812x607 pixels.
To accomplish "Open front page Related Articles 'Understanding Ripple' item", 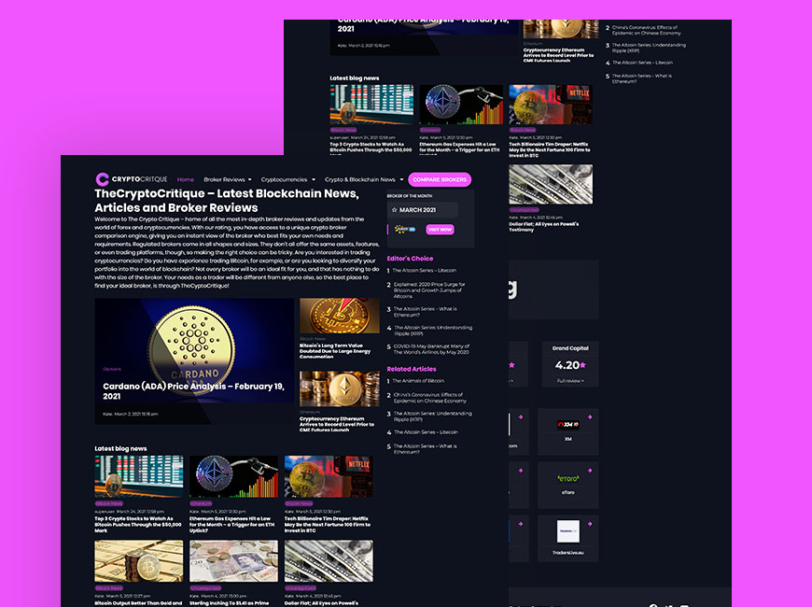I will [x=432, y=416].
